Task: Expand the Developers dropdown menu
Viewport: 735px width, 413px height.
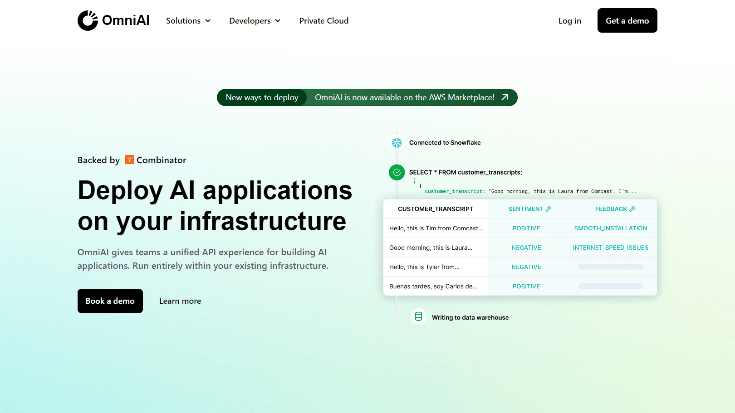Action: [x=255, y=21]
